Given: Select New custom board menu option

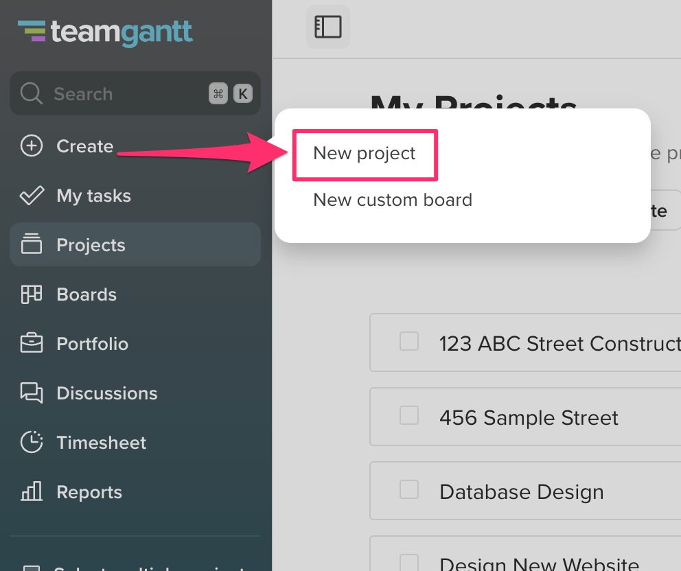Looking at the screenshot, I should coord(393,200).
